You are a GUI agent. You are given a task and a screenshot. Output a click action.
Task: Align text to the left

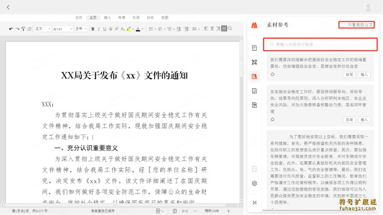206,28
